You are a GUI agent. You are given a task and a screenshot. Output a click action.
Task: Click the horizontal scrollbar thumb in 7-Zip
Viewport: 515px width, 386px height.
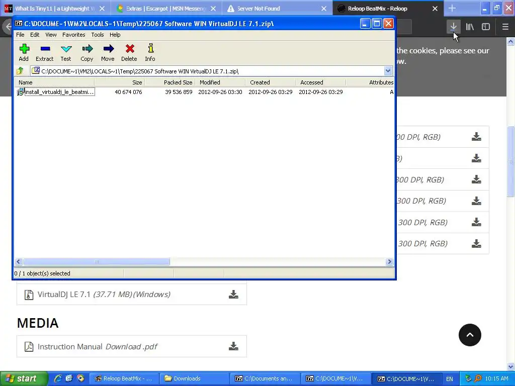(97, 261)
